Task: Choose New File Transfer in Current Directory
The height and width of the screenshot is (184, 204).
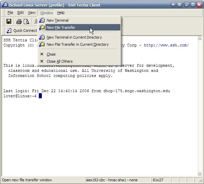Action: pyautogui.click(x=79, y=44)
